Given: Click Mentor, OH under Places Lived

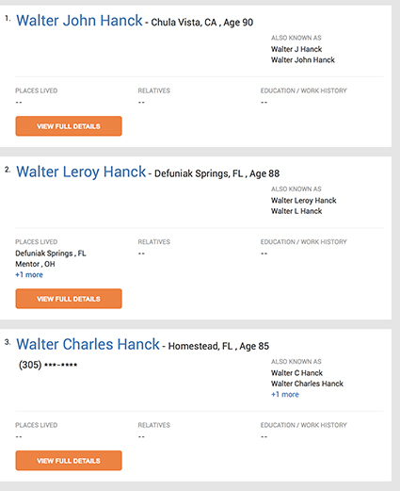Looking at the screenshot, I should 35,264.
